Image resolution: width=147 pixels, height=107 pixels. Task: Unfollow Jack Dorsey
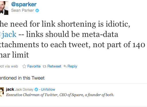(x=48, y=90)
